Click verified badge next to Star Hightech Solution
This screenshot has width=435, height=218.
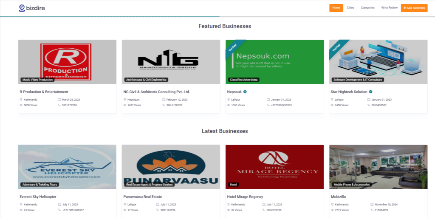coord(370,92)
